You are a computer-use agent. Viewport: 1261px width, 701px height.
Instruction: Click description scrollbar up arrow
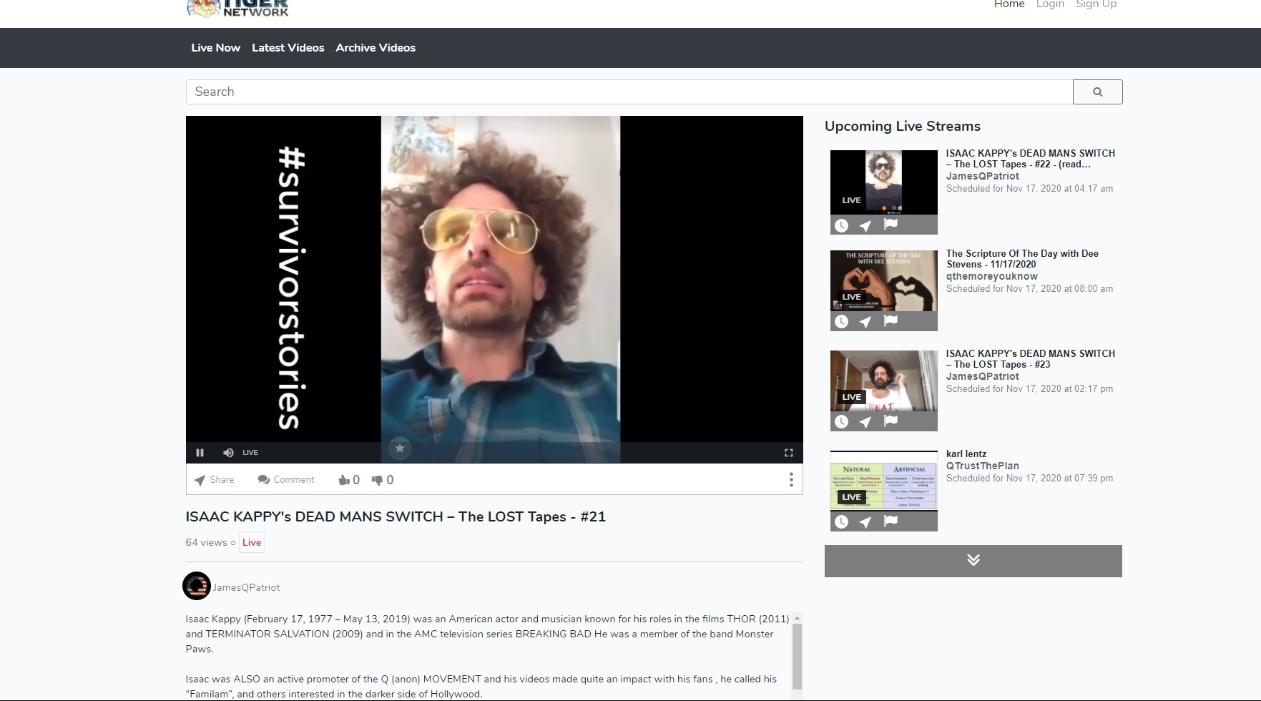(797, 617)
